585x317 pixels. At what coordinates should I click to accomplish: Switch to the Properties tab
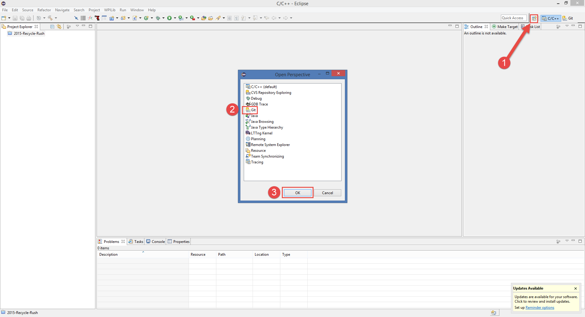pyautogui.click(x=179, y=242)
